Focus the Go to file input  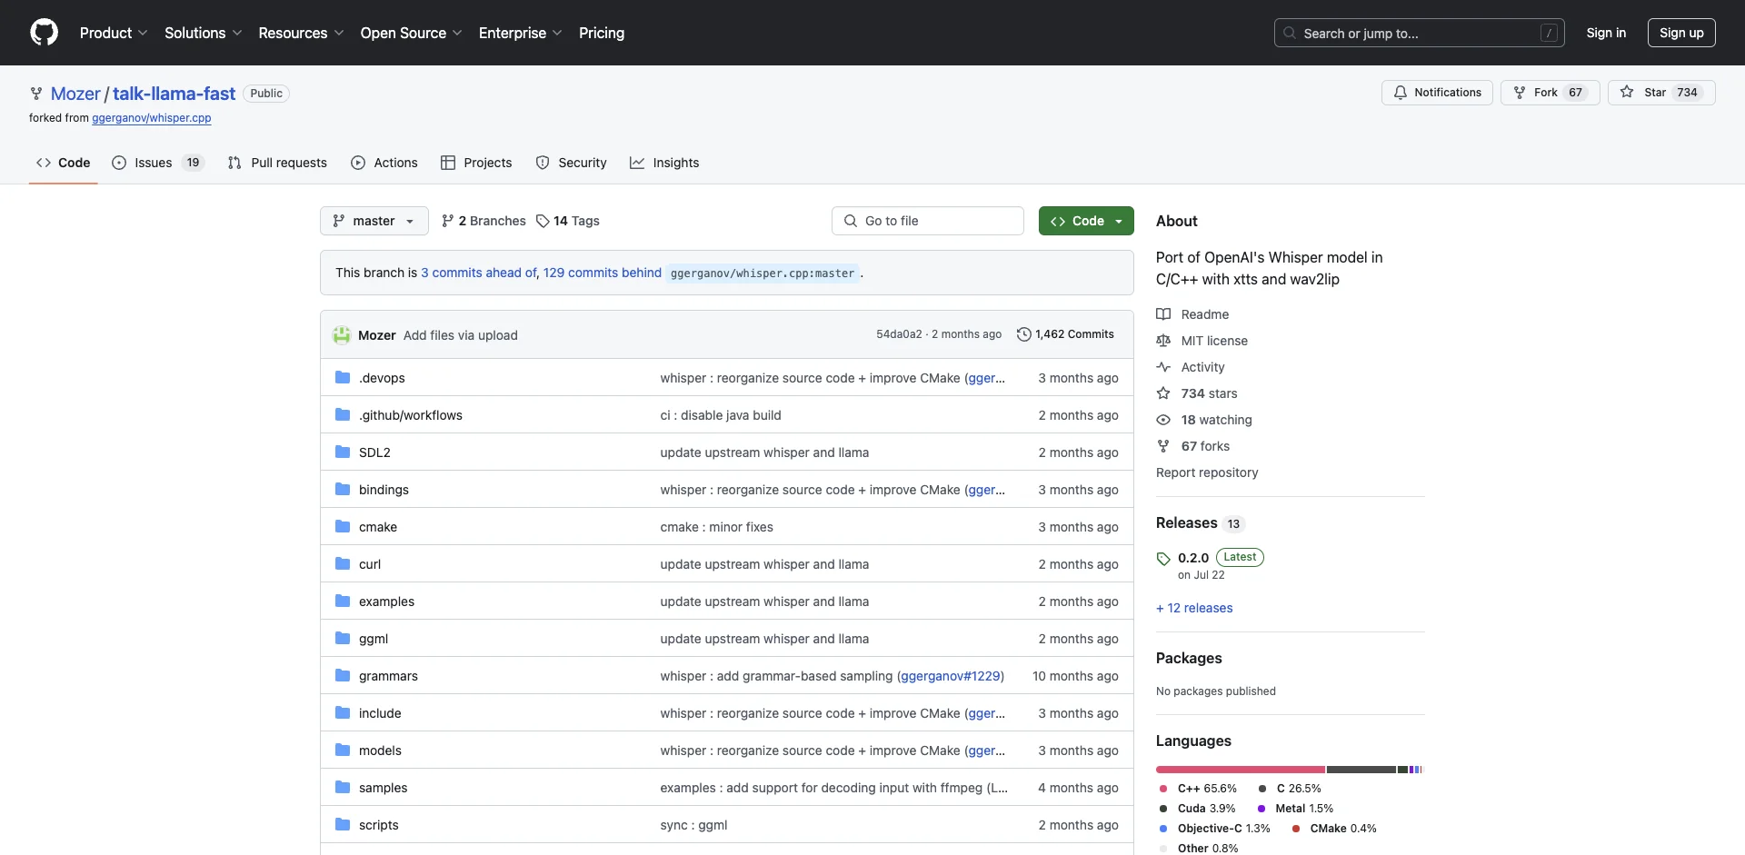(928, 221)
